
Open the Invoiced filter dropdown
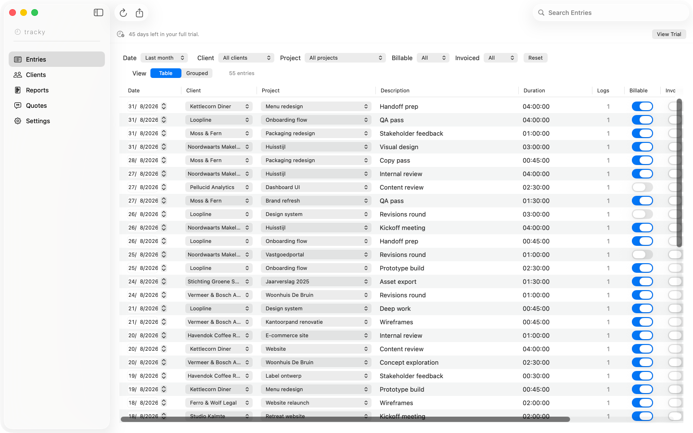click(500, 58)
